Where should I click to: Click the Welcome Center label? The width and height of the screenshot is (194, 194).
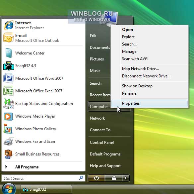click(x=30, y=53)
